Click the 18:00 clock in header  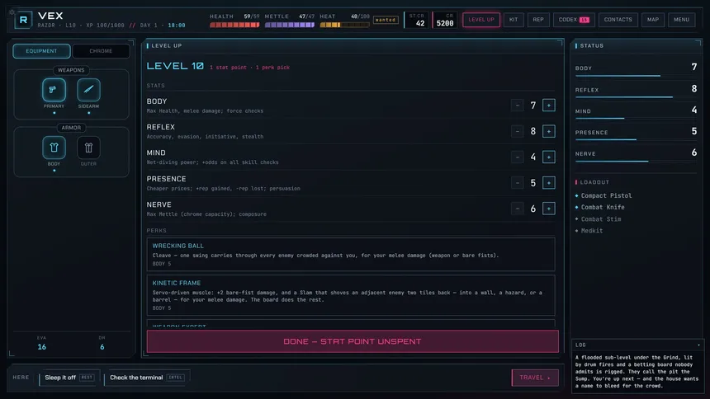click(177, 26)
